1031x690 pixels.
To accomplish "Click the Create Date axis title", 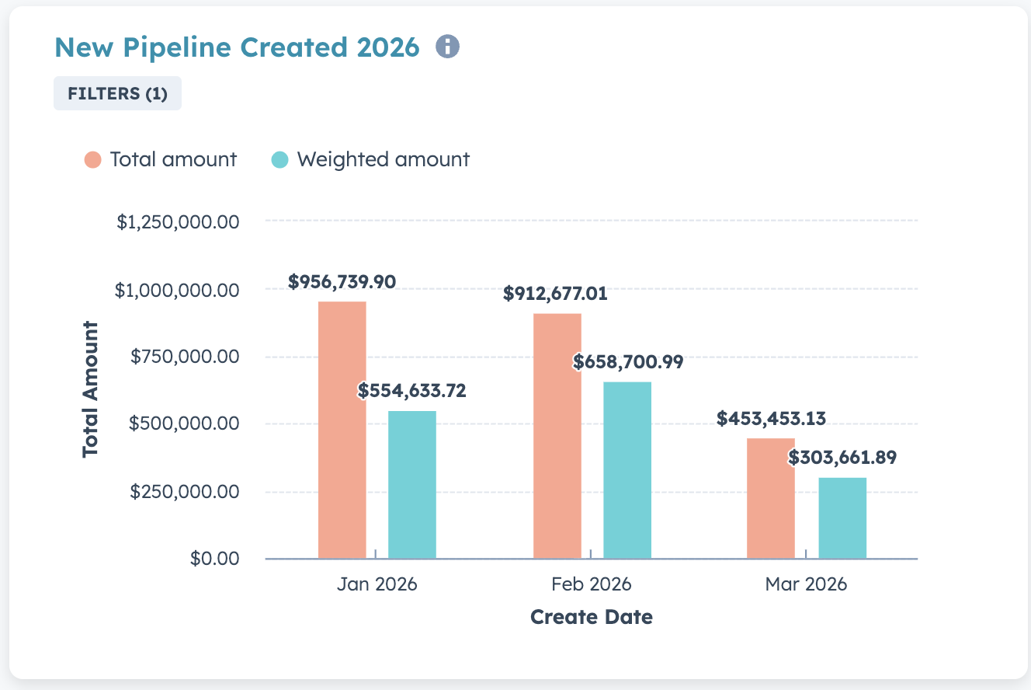I will (x=592, y=618).
